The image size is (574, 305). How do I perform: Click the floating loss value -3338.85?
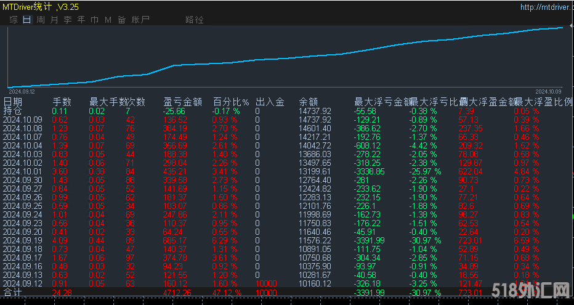pyautogui.click(x=370, y=171)
